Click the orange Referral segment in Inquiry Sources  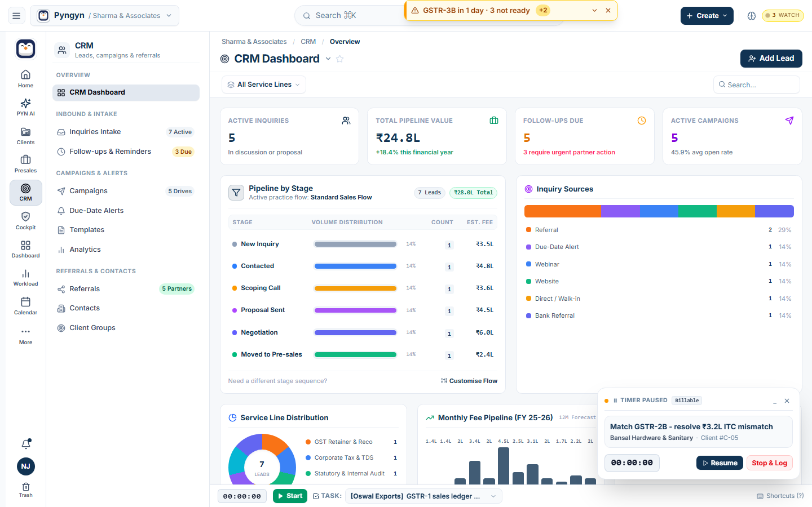point(562,211)
